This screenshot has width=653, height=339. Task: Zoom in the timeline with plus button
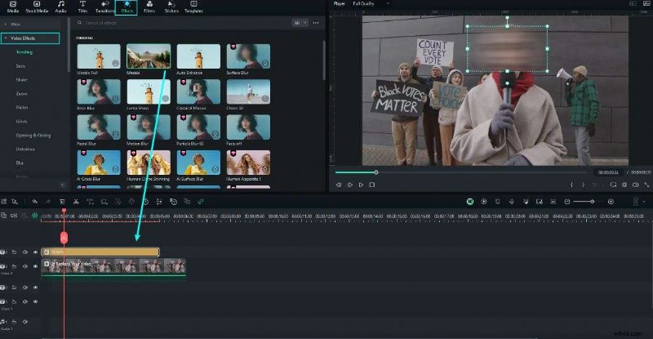[x=611, y=202]
